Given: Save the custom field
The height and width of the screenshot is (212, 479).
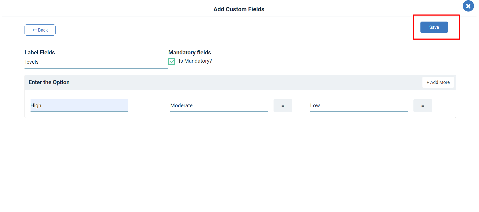Looking at the screenshot, I should pyautogui.click(x=434, y=27).
